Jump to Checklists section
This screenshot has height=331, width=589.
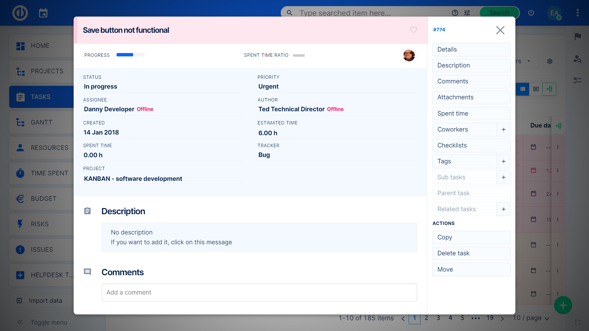click(471, 146)
